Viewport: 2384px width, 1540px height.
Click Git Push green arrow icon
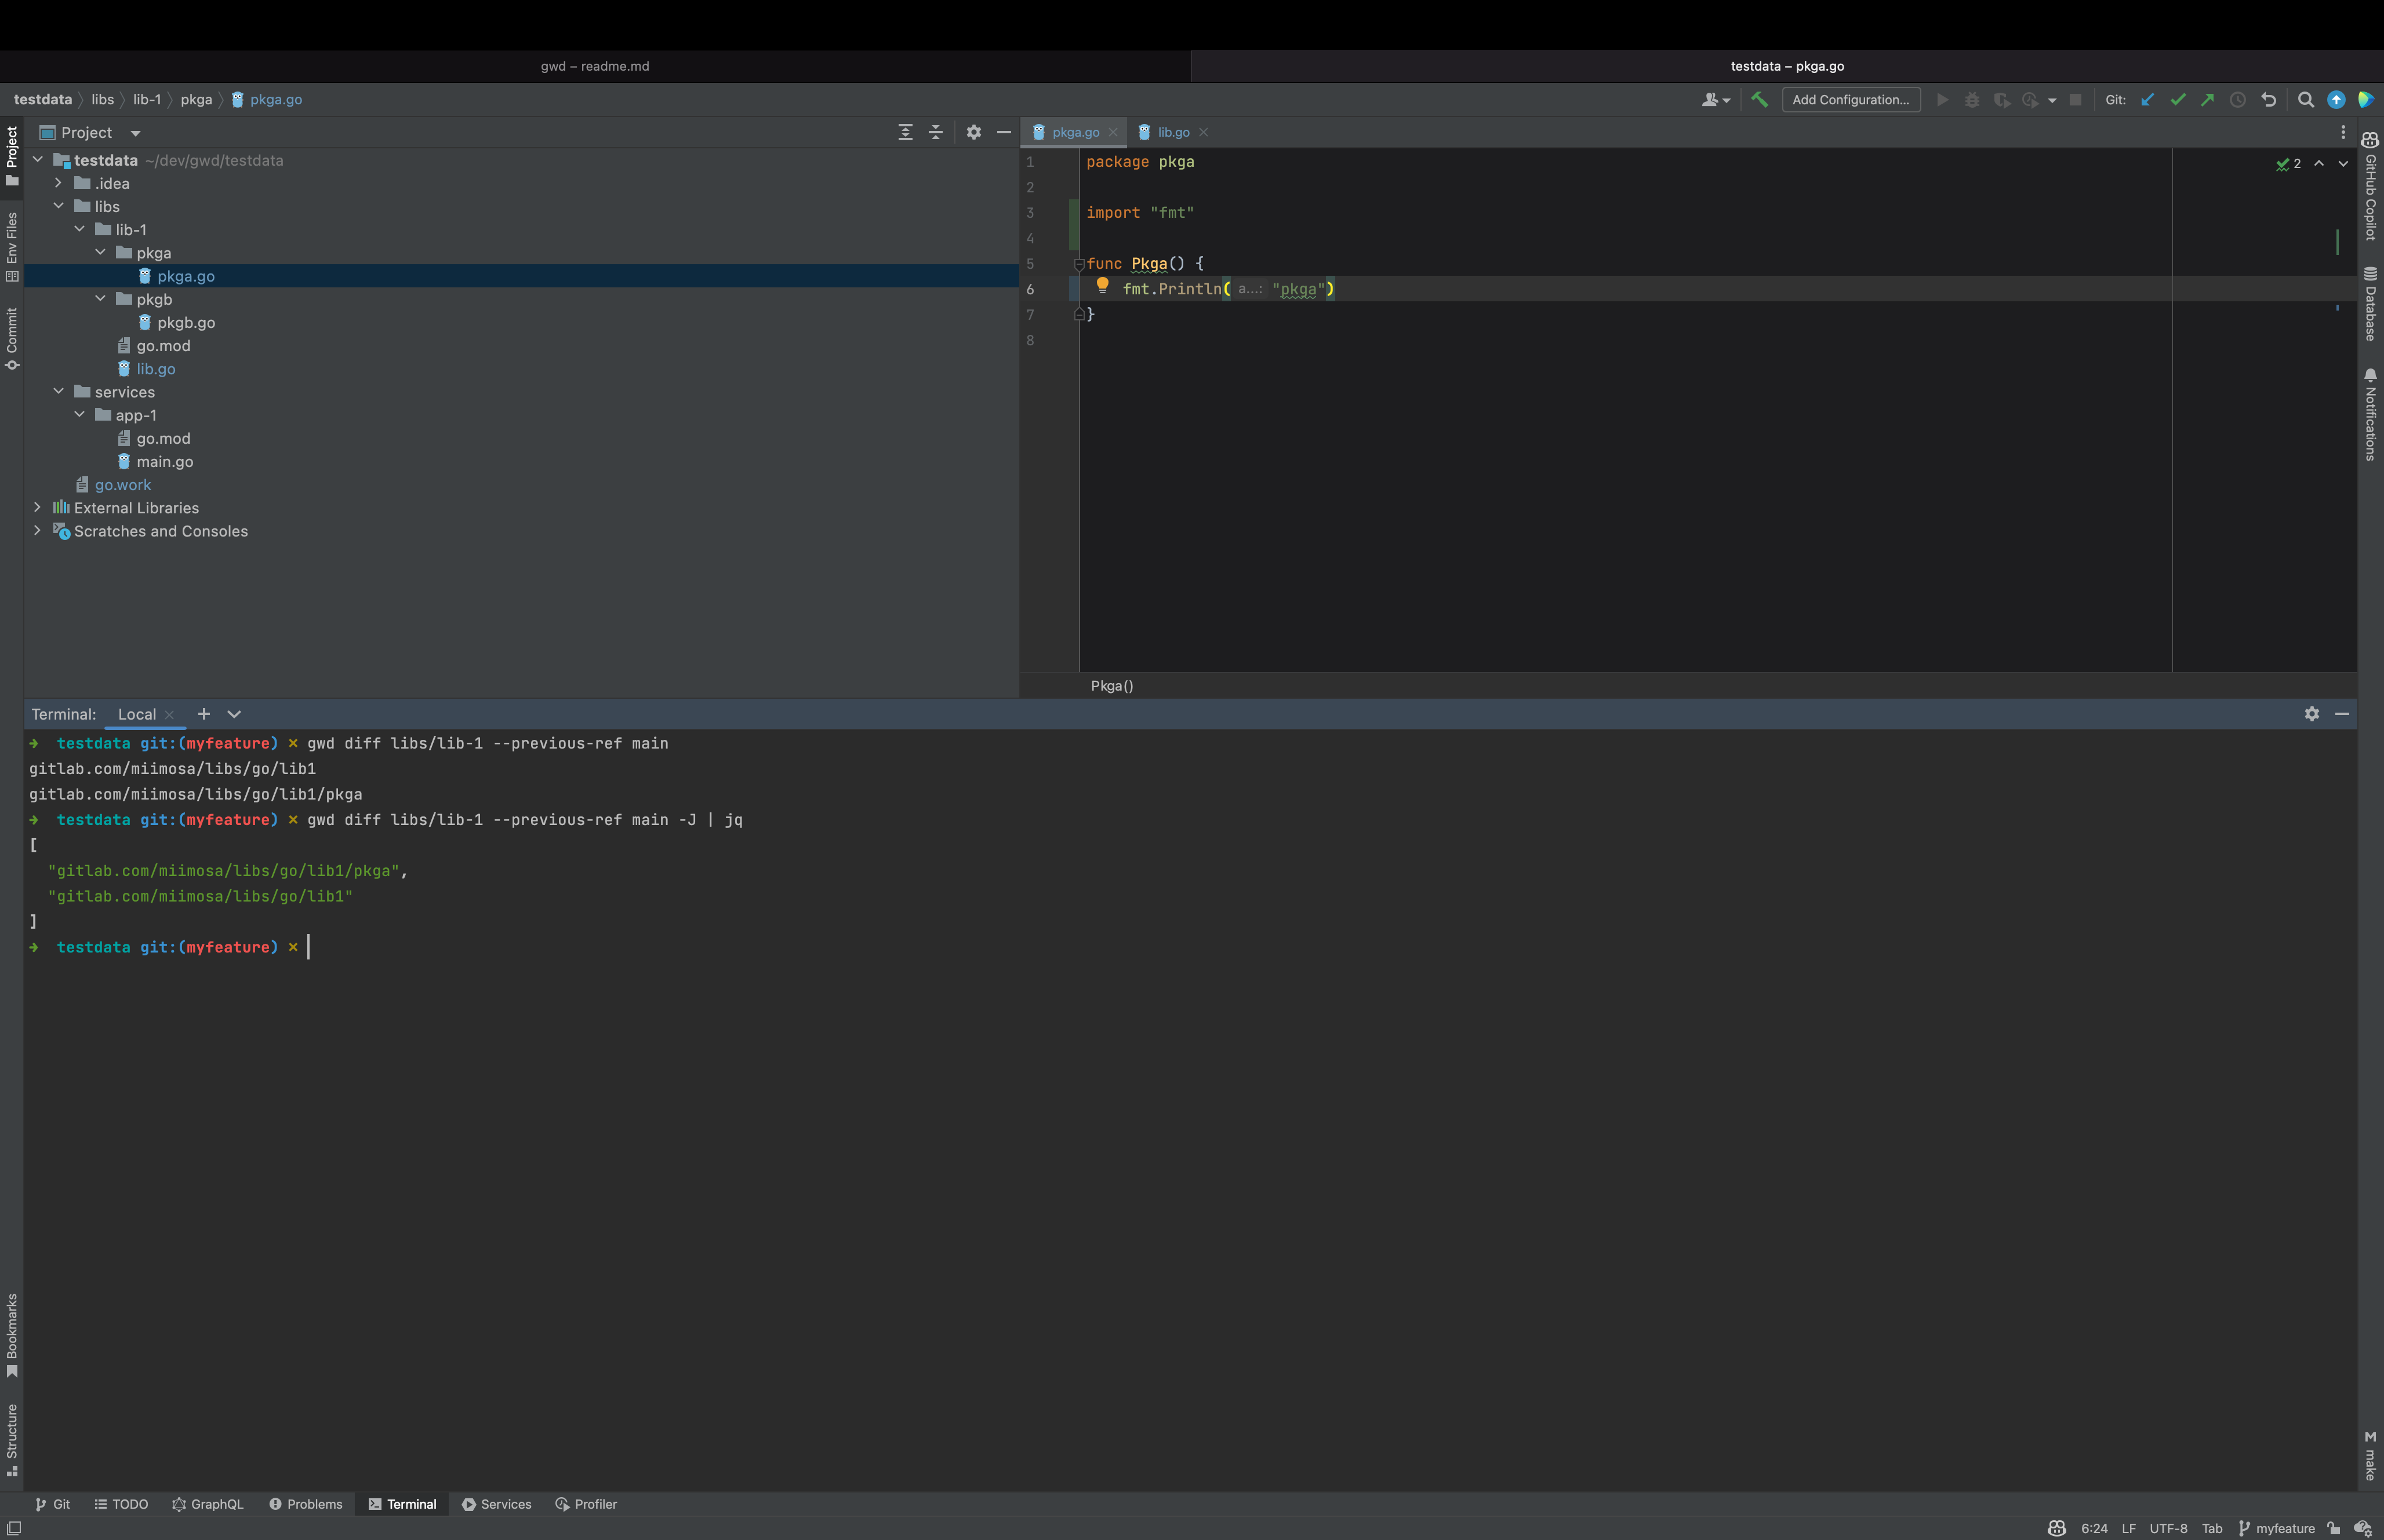pos(2207,99)
